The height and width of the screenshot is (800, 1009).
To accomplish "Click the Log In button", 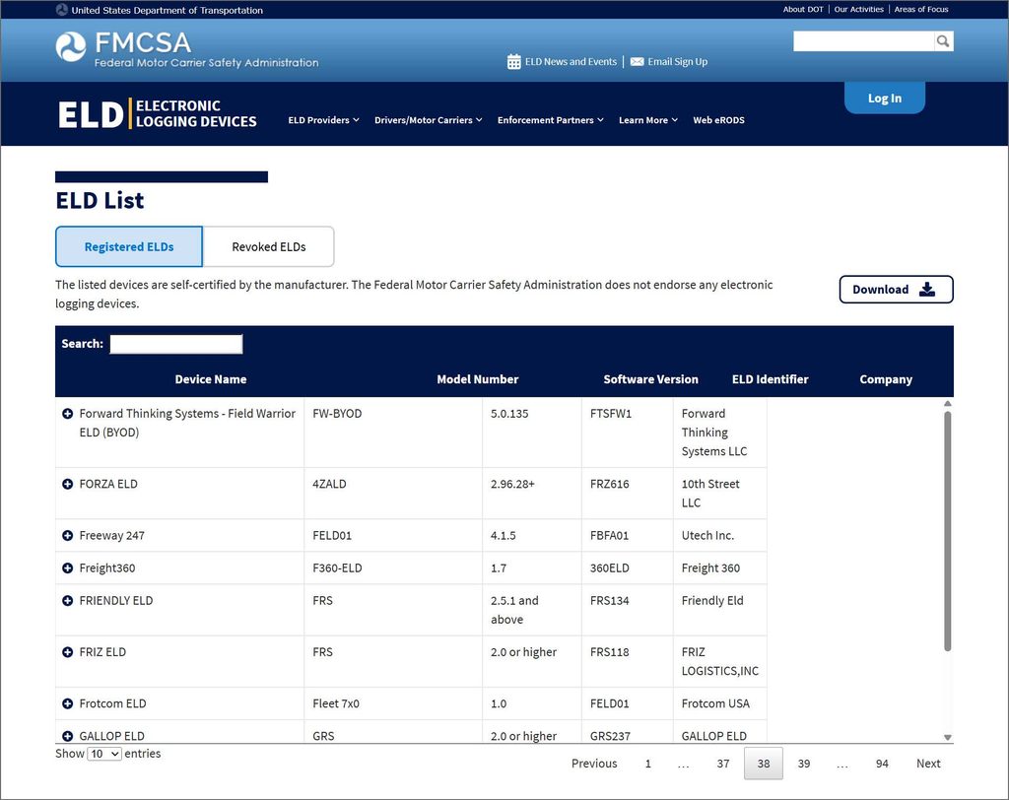I will point(885,98).
